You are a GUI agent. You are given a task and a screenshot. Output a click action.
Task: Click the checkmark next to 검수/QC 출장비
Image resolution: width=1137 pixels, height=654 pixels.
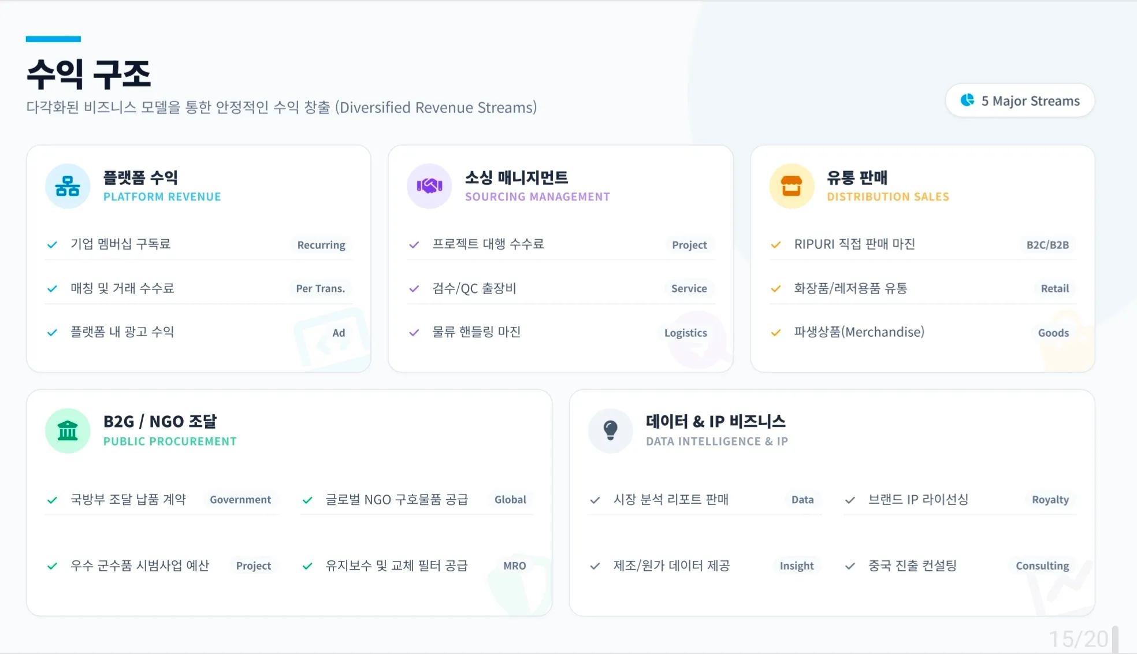click(x=414, y=289)
